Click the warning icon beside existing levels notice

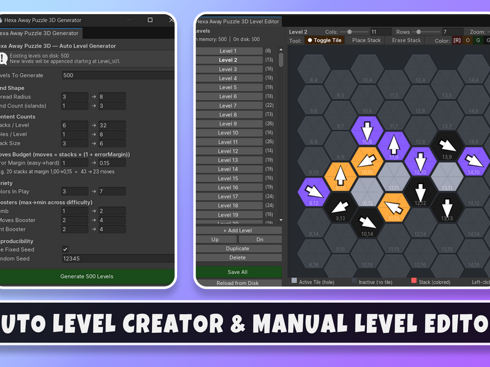tap(3, 58)
